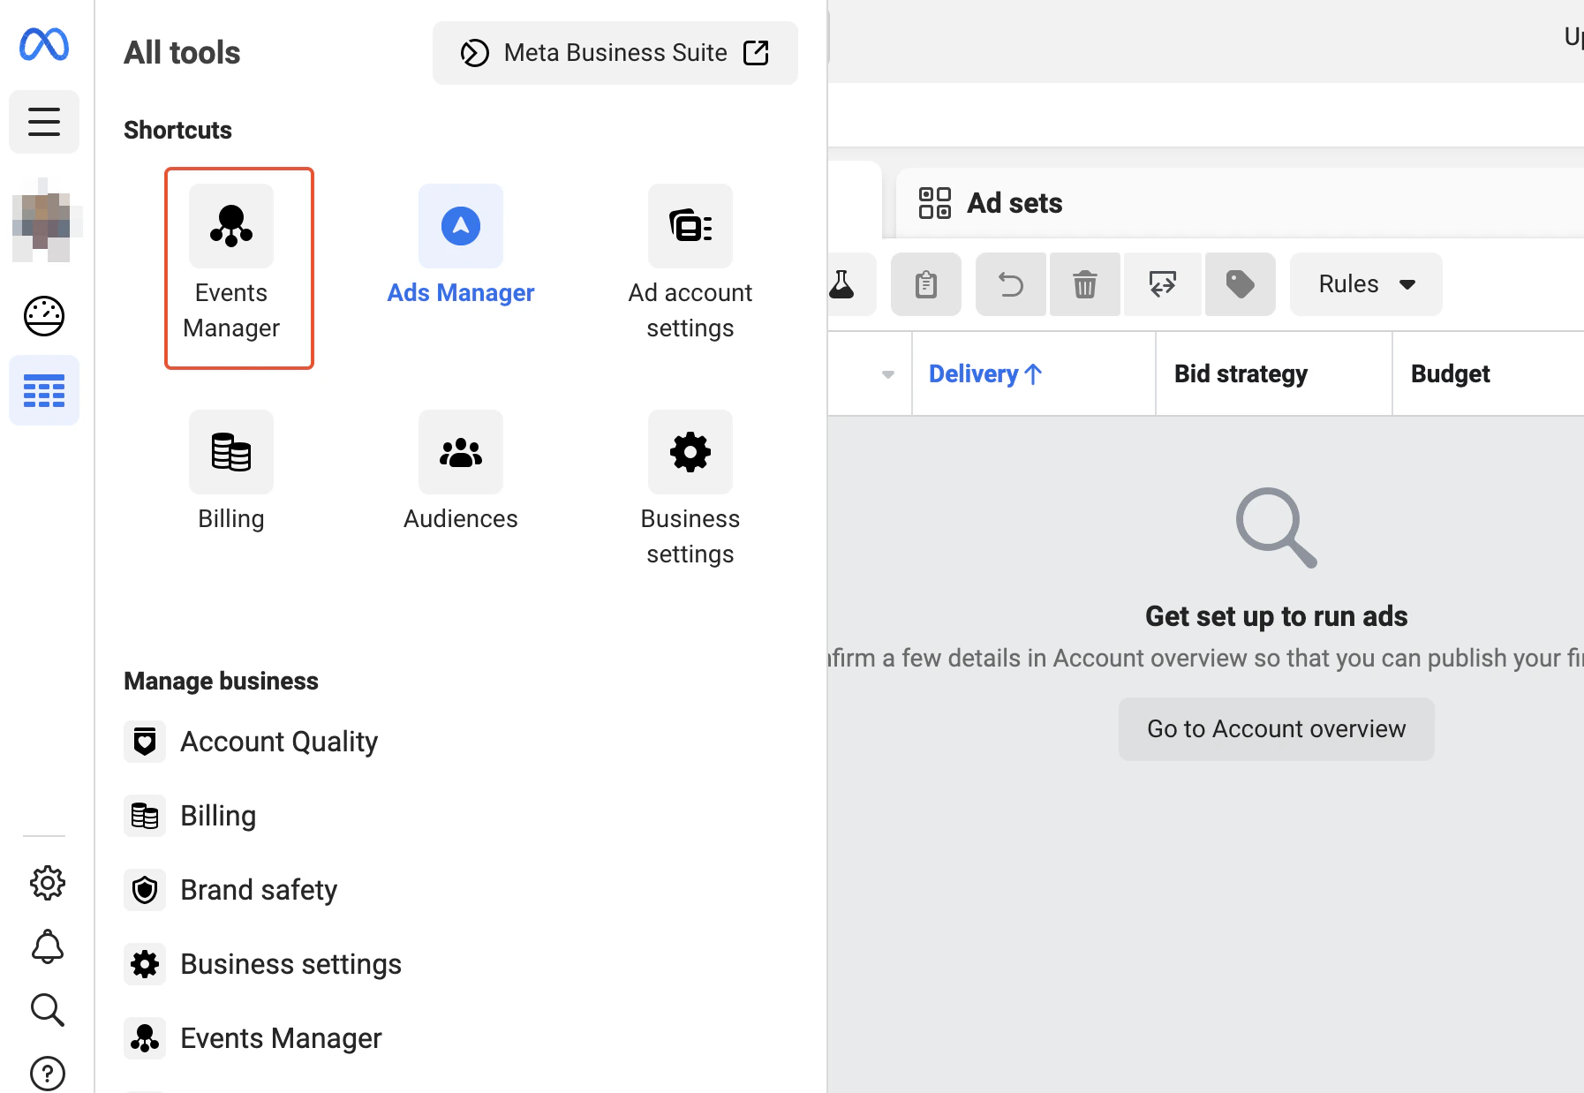This screenshot has height=1093, width=1584.
Task: Click the A/B test flask icon
Action: [x=842, y=284]
